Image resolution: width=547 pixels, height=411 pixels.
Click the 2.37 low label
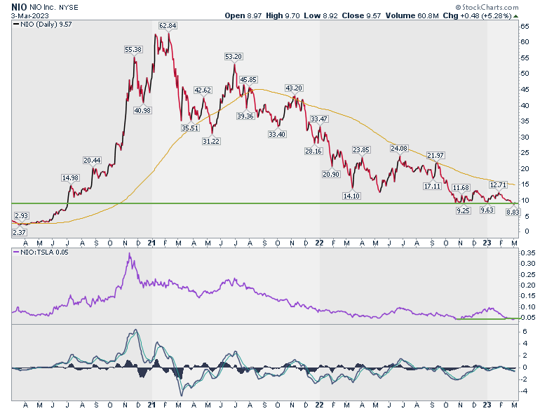pyautogui.click(x=20, y=232)
